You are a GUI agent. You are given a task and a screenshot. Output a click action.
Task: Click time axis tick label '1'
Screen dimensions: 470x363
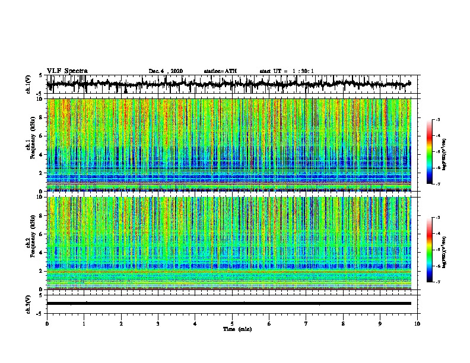84,324
